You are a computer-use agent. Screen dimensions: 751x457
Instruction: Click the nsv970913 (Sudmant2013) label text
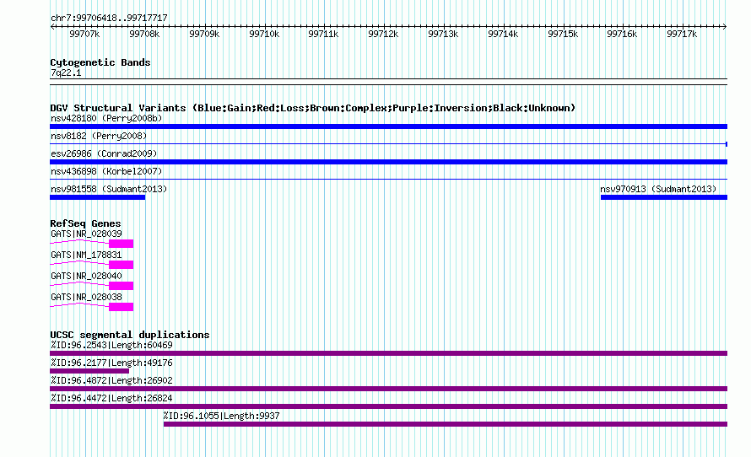point(658,189)
